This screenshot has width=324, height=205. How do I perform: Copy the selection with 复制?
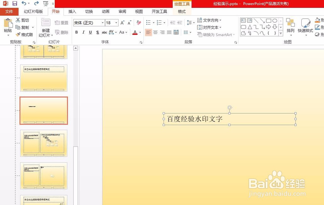coord(23,27)
